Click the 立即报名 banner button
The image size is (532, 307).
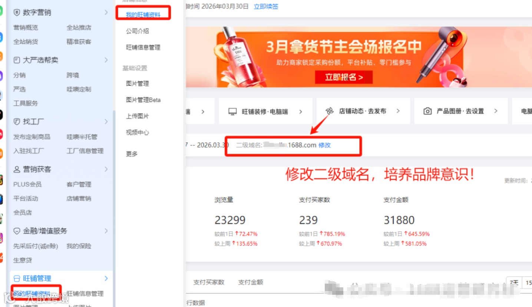point(344,77)
